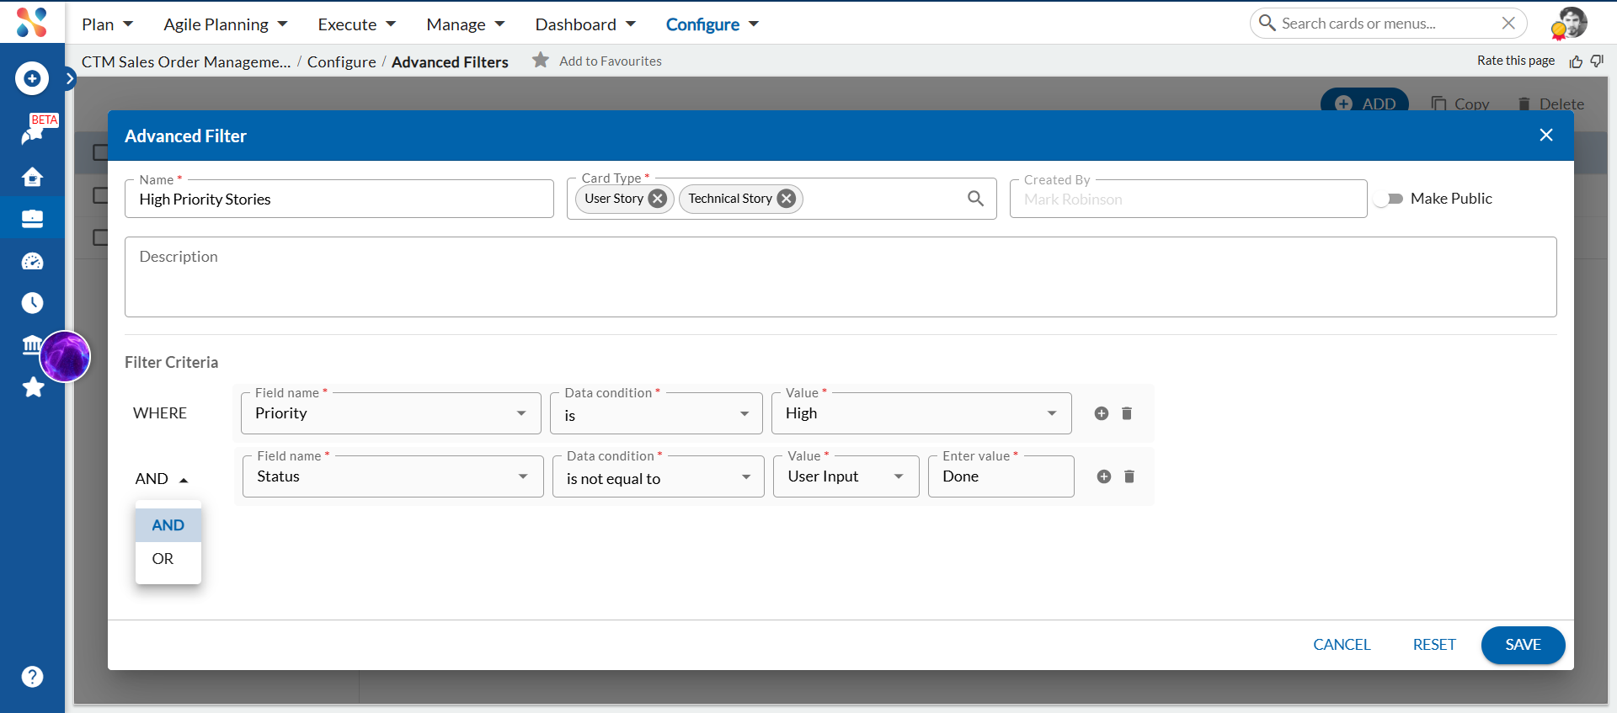1617x713 pixels.
Task: Click the Created By field
Action: pos(1188,199)
